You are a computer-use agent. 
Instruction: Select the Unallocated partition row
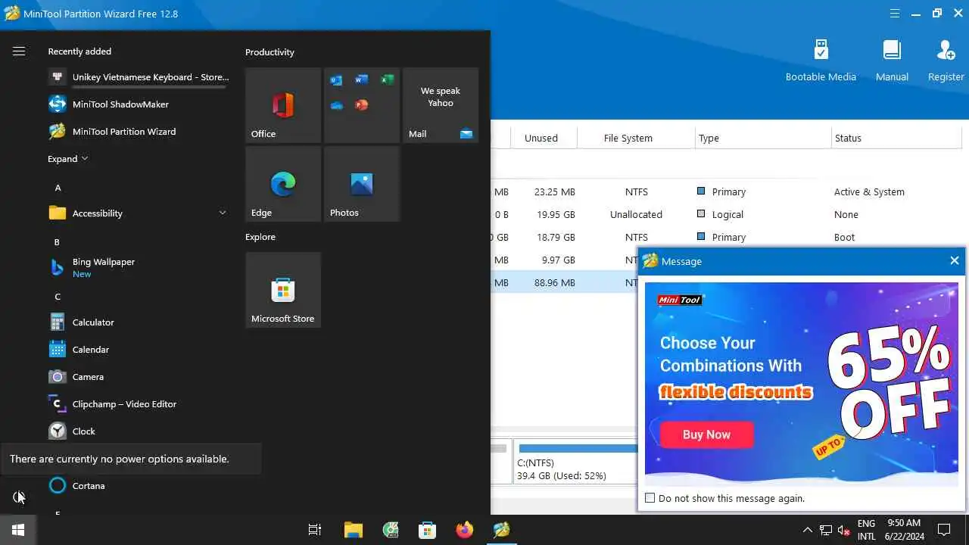tap(727, 214)
